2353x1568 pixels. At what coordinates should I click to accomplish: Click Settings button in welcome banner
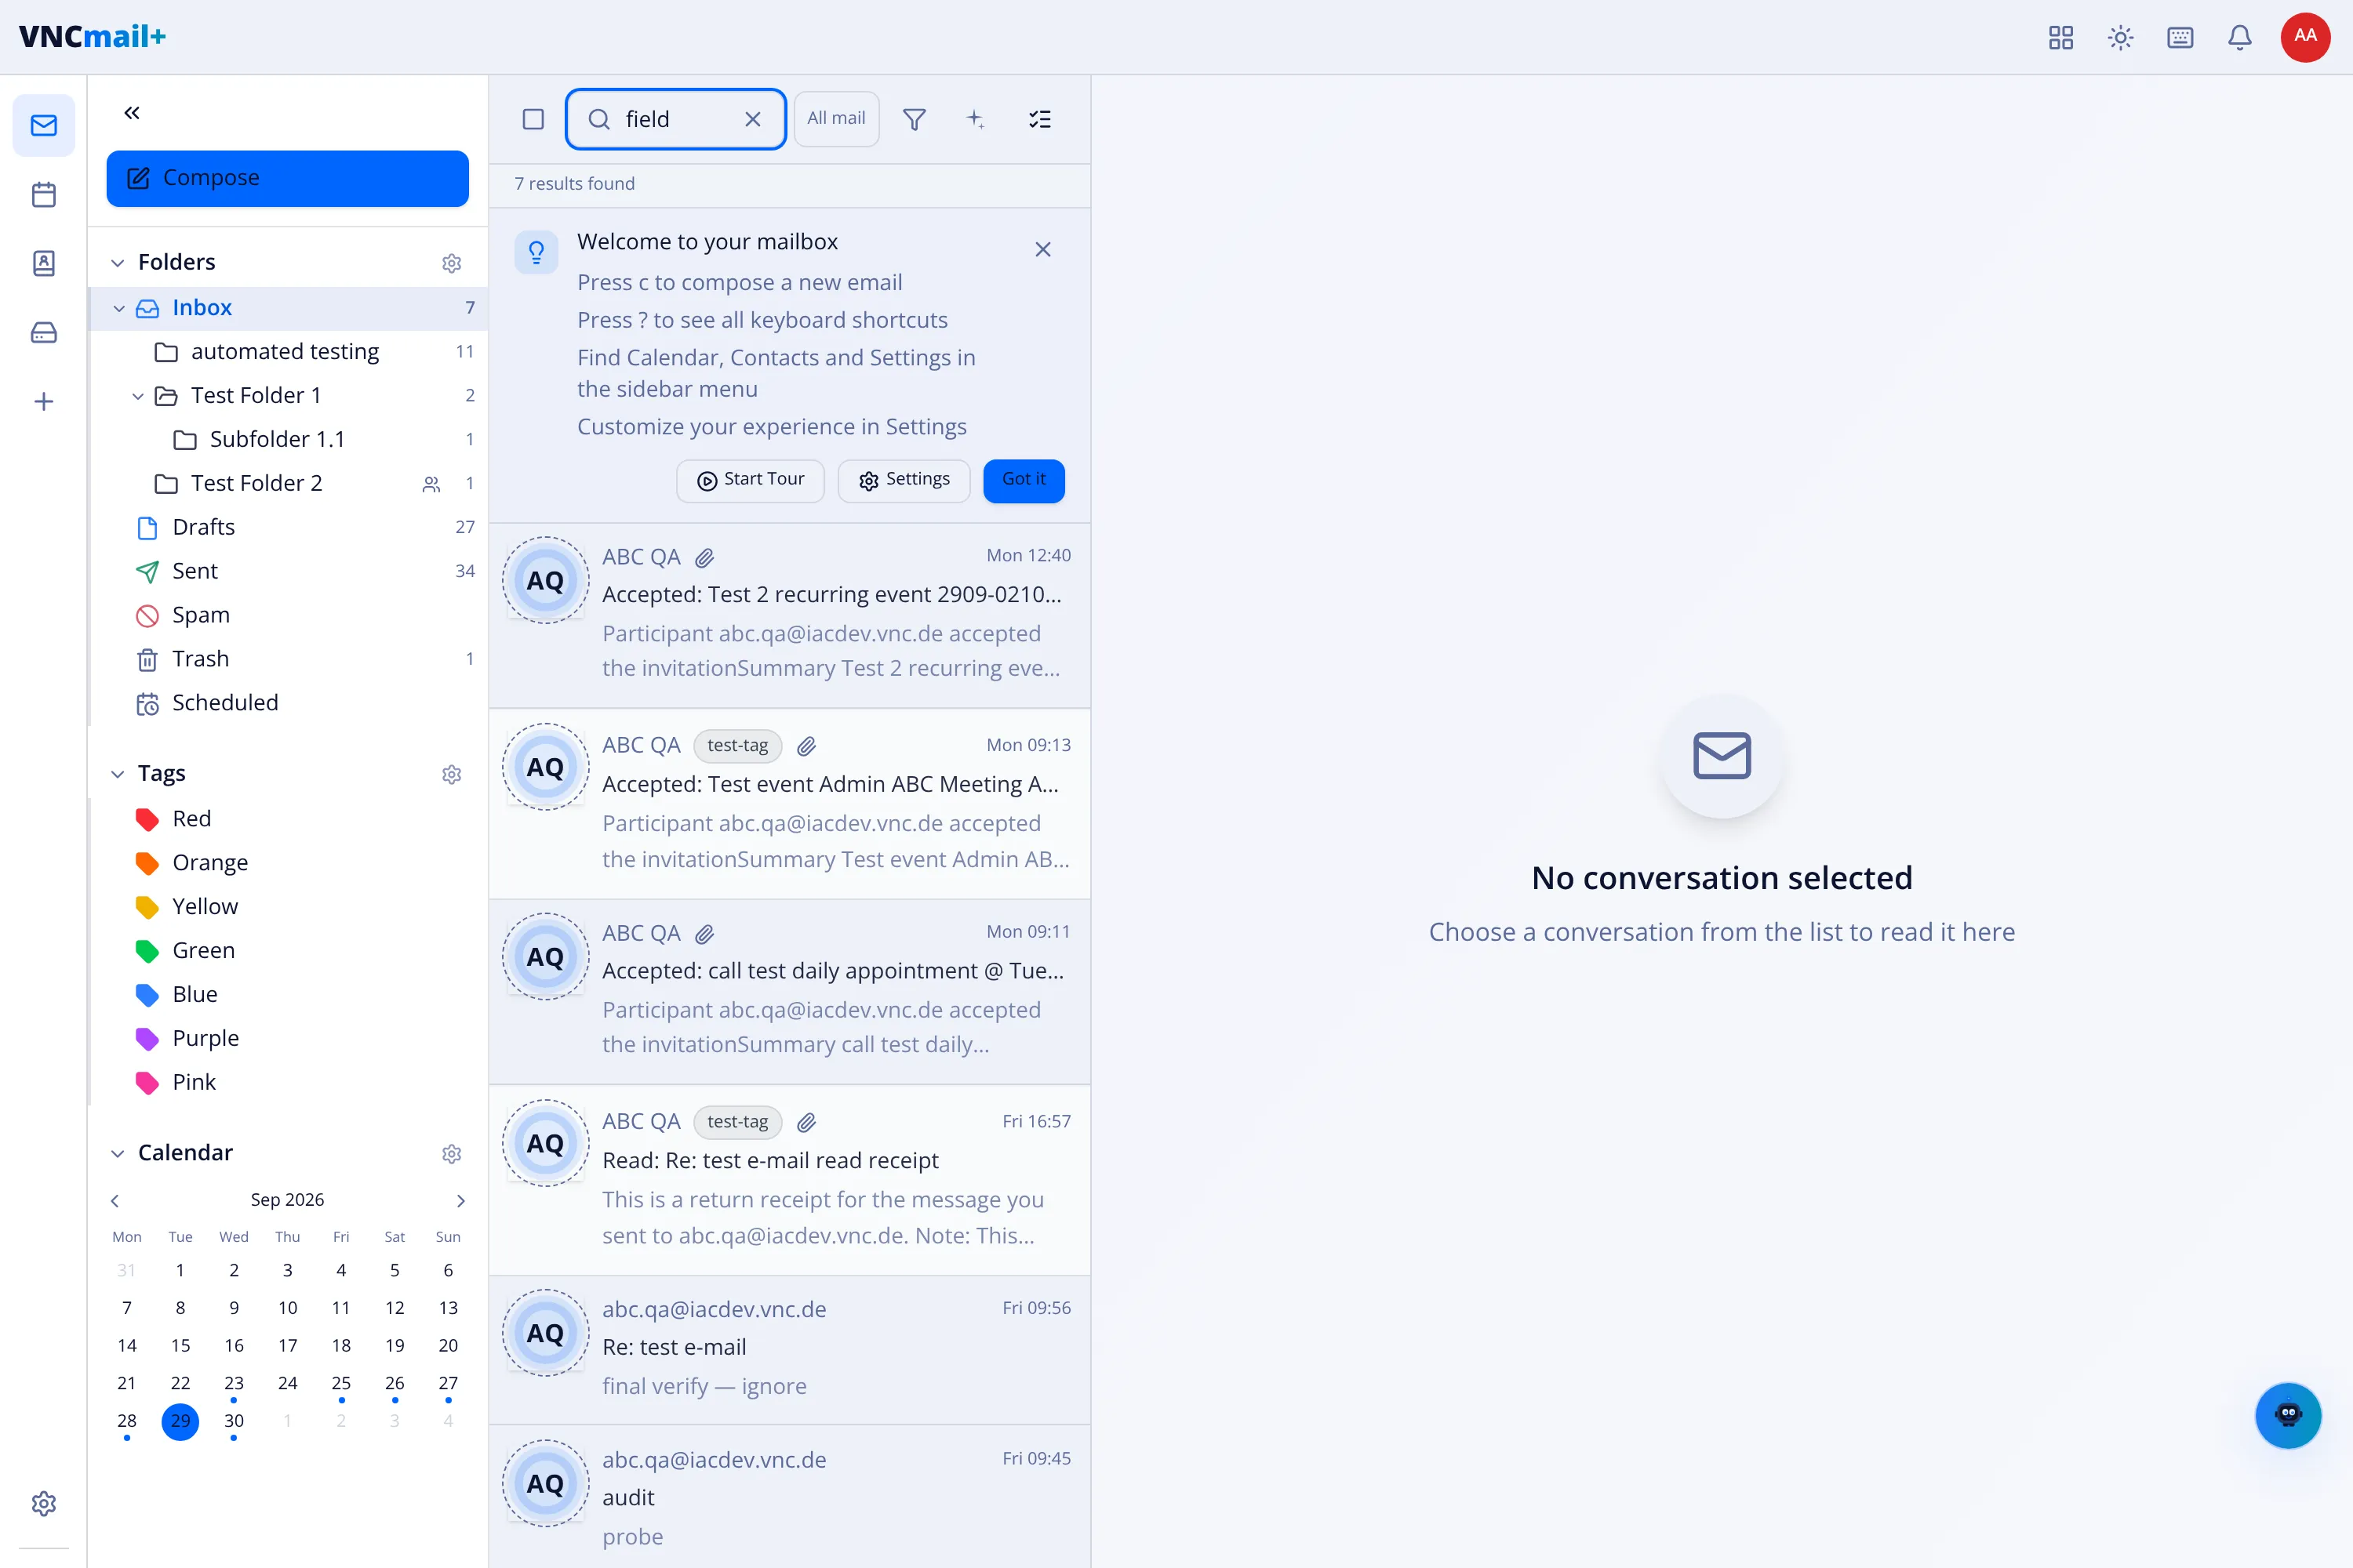point(904,480)
